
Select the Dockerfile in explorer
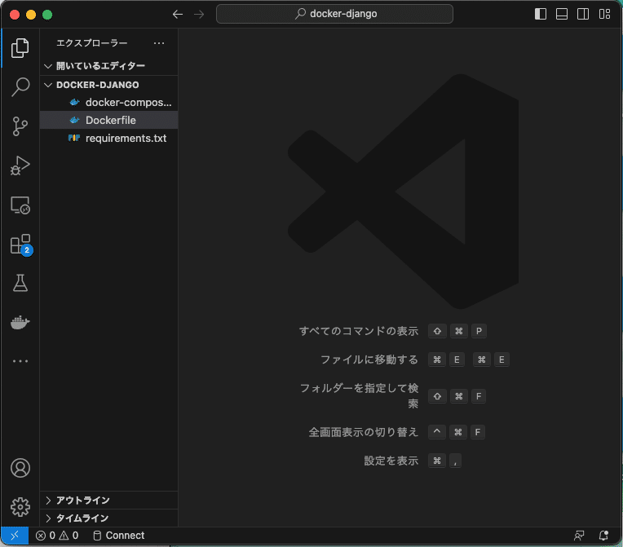[109, 120]
